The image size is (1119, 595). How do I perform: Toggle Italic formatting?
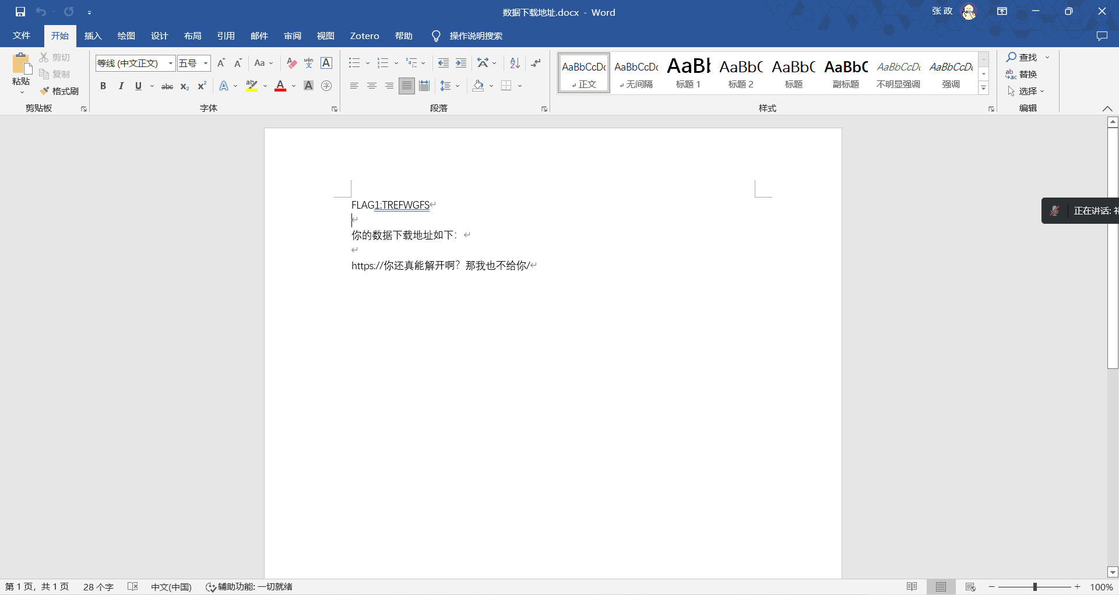tap(121, 86)
